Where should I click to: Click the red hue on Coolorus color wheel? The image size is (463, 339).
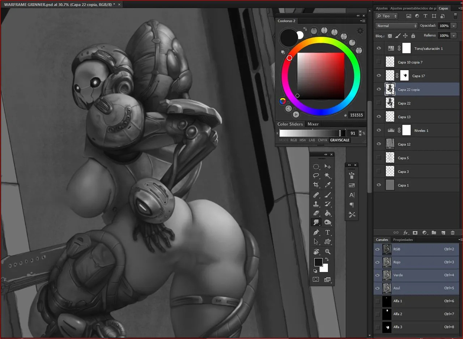289,58
